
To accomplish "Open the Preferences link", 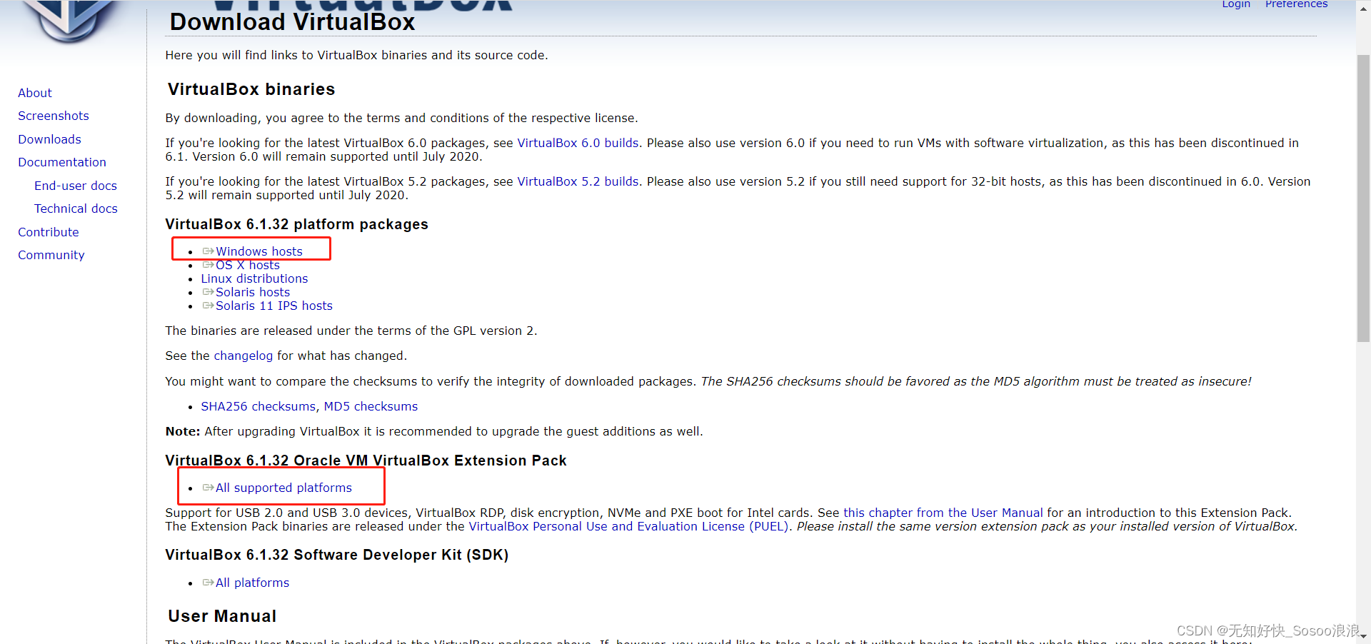I will pyautogui.click(x=1297, y=4).
